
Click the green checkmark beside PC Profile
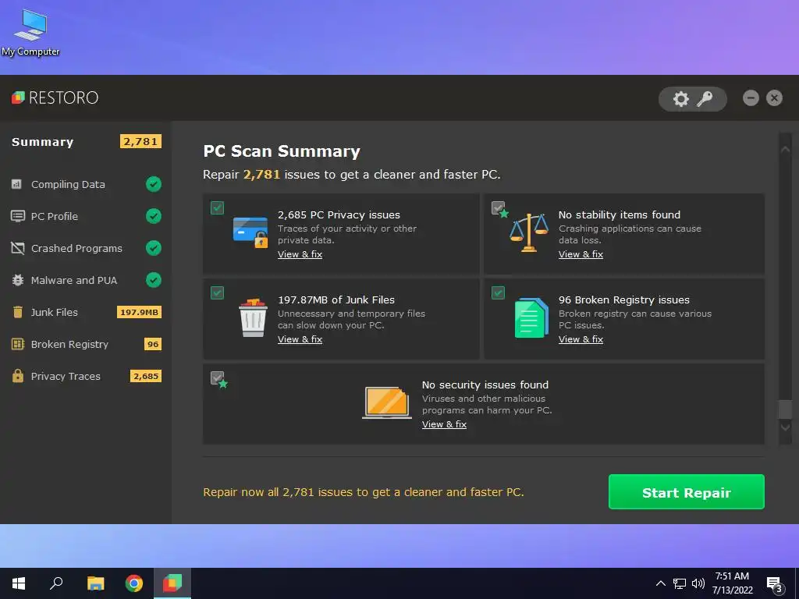pos(154,216)
